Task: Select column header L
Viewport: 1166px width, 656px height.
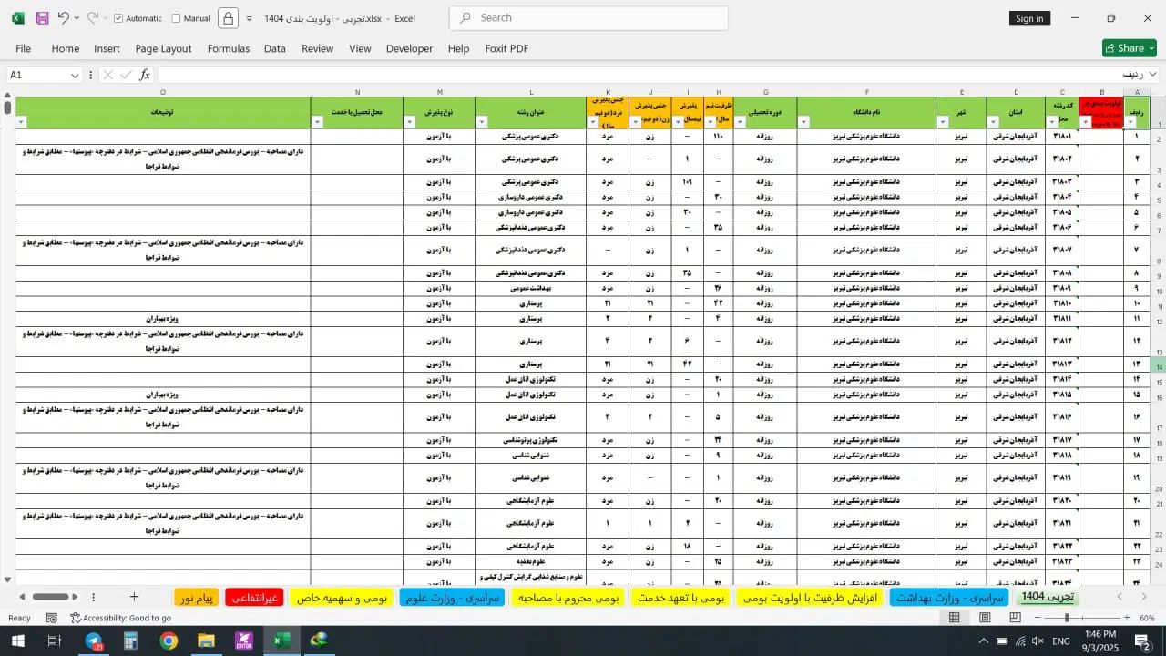Action: [x=531, y=92]
